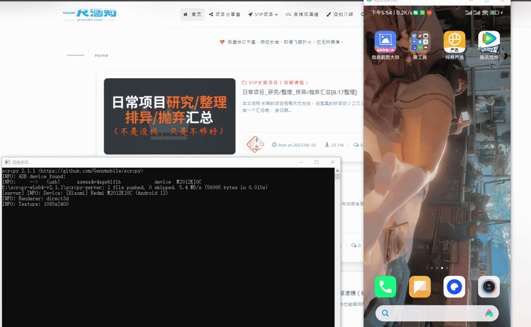The width and height of the screenshot is (531, 327).
Task: Tap the Camera icon in the phone dock
Action: pos(488,287)
